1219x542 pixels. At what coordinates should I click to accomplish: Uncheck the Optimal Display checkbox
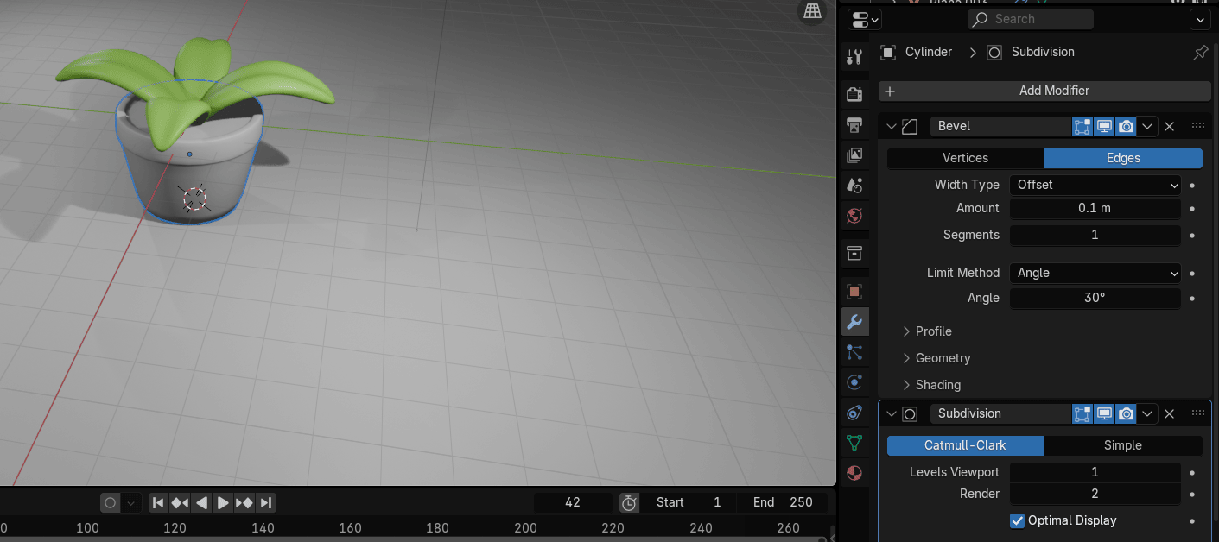tap(1018, 520)
